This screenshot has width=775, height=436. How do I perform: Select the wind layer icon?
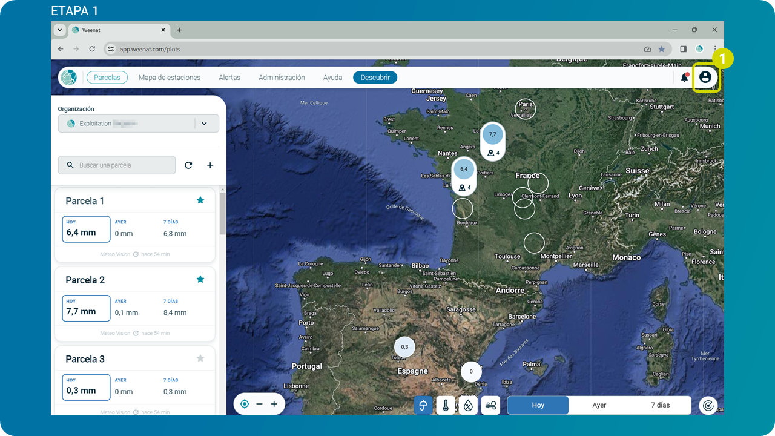tap(490, 405)
